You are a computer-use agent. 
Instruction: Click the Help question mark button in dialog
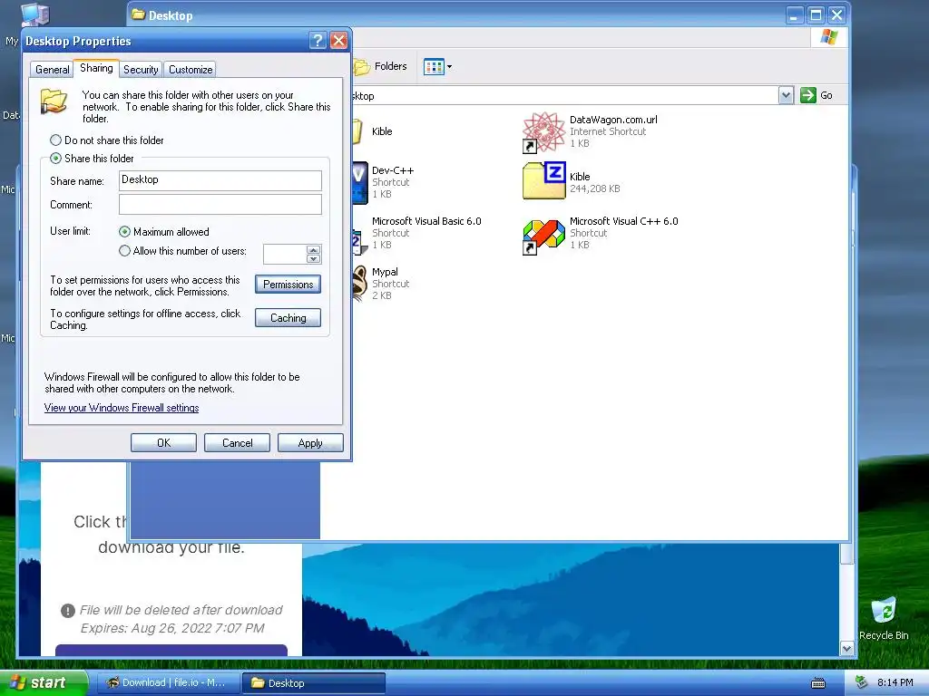[318, 40]
